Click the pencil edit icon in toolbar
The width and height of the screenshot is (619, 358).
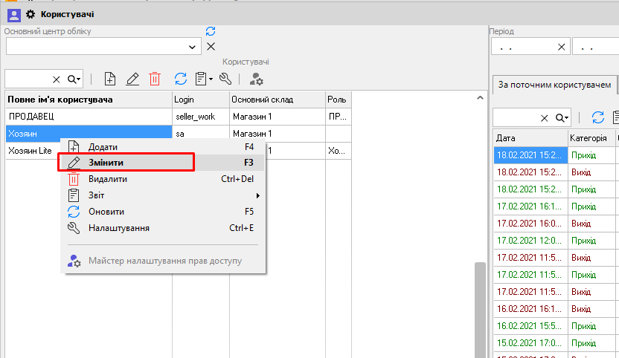[x=132, y=79]
